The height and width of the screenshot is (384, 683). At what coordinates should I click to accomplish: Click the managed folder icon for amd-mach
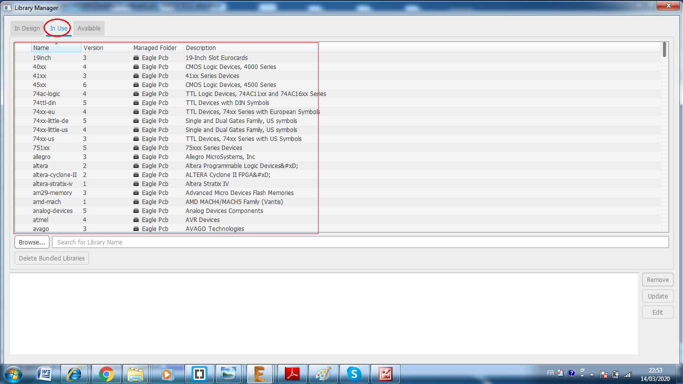click(136, 202)
